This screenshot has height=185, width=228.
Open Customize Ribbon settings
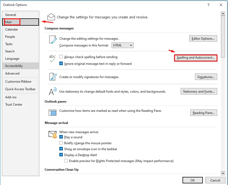[x=21, y=82]
